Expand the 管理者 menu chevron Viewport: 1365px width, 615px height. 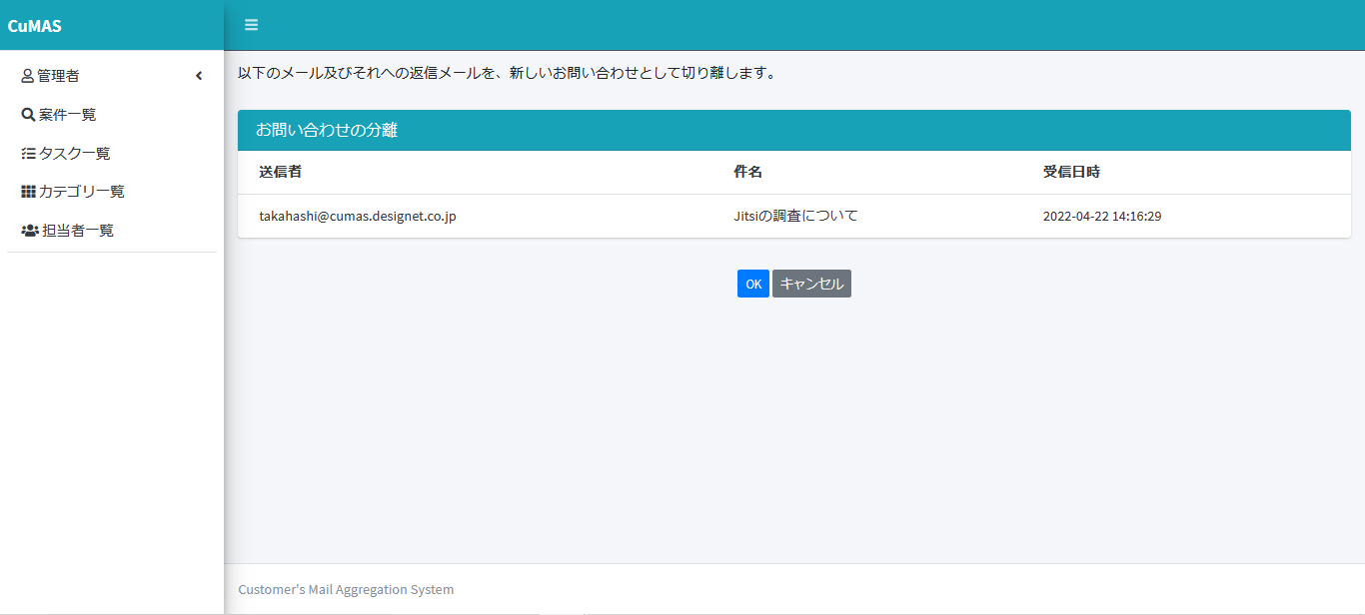[199, 76]
